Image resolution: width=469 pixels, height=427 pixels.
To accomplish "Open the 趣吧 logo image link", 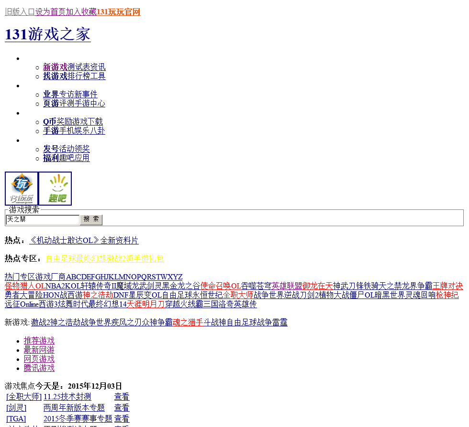I will (x=55, y=189).
